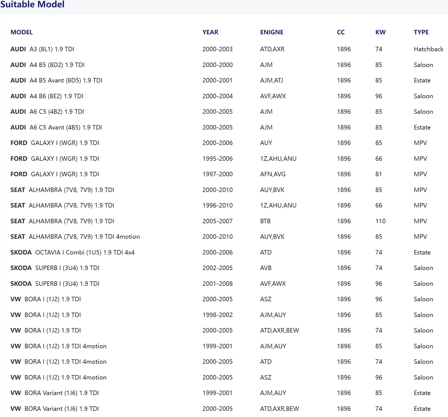Select the year cell 1995-2006
This screenshot has width=448, height=417.
tap(218, 159)
